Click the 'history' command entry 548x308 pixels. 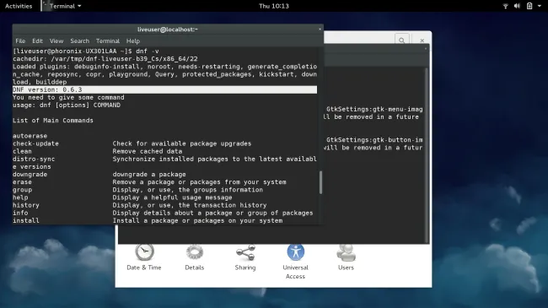pos(26,205)
